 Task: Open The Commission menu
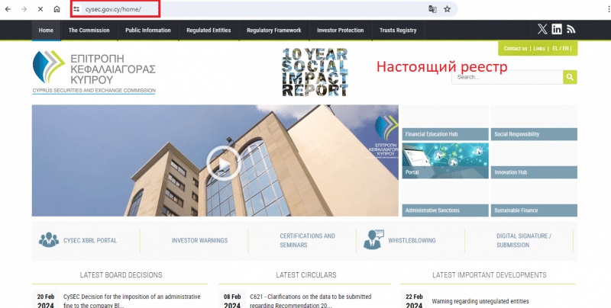click(x=89, y=30)
